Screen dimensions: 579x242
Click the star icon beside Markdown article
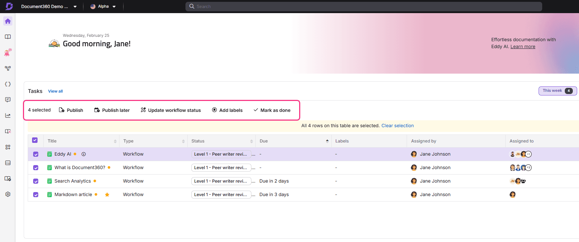tap(107, 195)
